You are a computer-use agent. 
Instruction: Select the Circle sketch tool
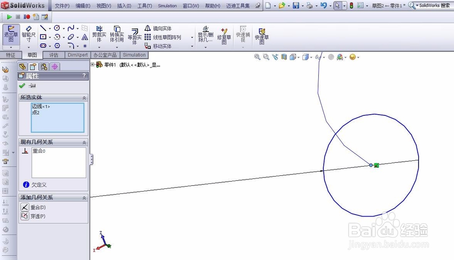57,28
